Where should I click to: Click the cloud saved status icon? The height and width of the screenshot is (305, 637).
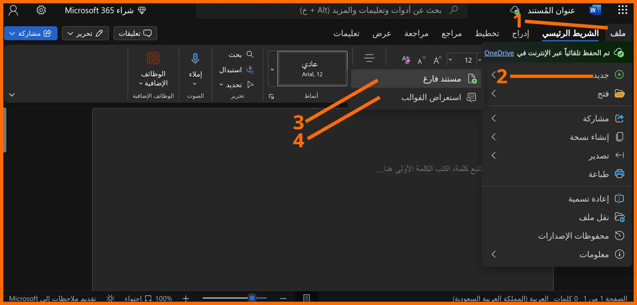point(515,10)
